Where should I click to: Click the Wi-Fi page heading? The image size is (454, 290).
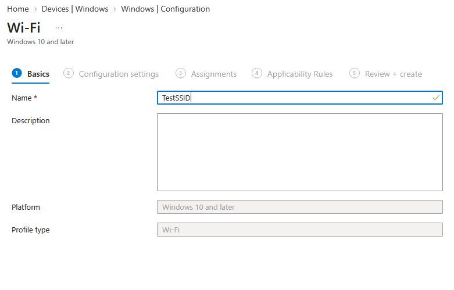[x=24, y=28]
